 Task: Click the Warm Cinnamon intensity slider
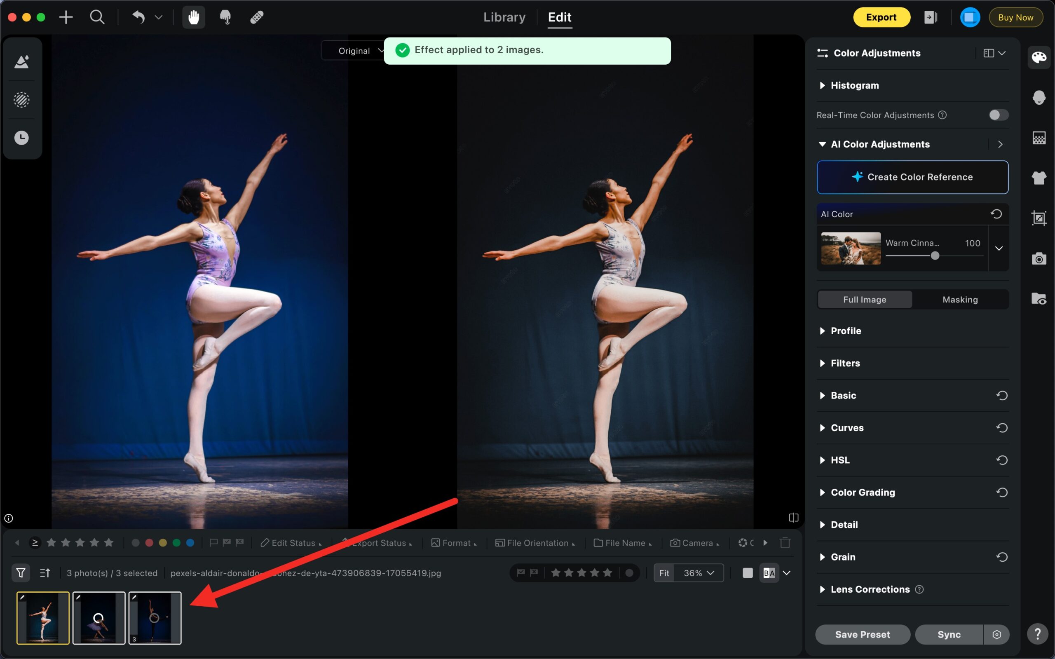tap(934, 256)
